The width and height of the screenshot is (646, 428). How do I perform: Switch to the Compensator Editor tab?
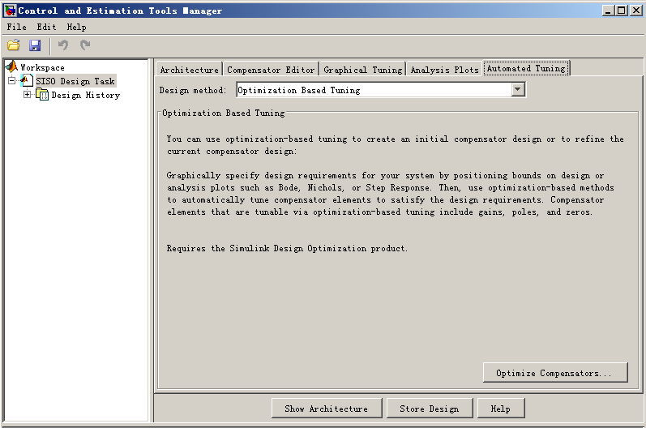pyautogui.click(x=271, y=69)
